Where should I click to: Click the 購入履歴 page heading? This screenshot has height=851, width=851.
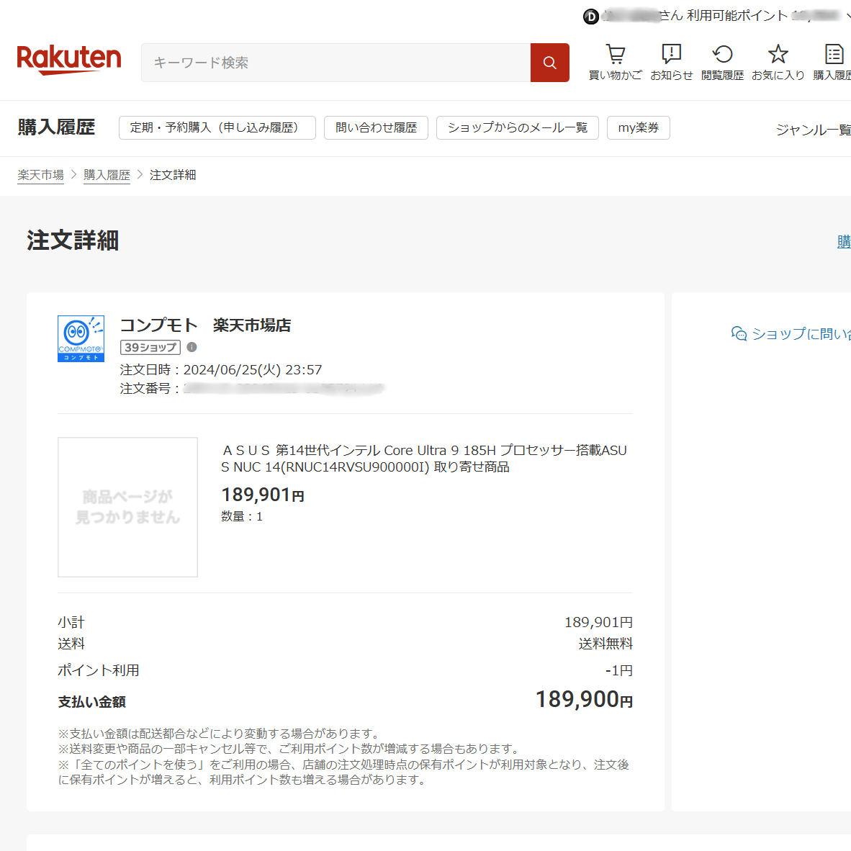click(x=56, y=127)
